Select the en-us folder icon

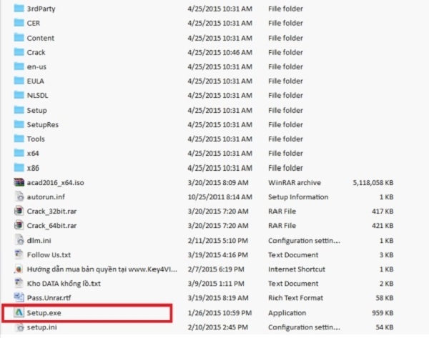[19, 66]
